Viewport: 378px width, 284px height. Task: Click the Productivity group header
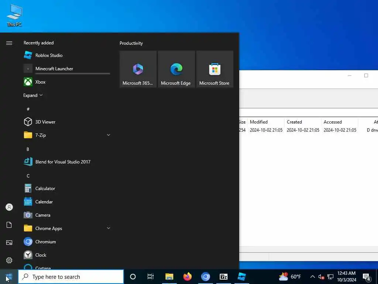pos(131,43)
